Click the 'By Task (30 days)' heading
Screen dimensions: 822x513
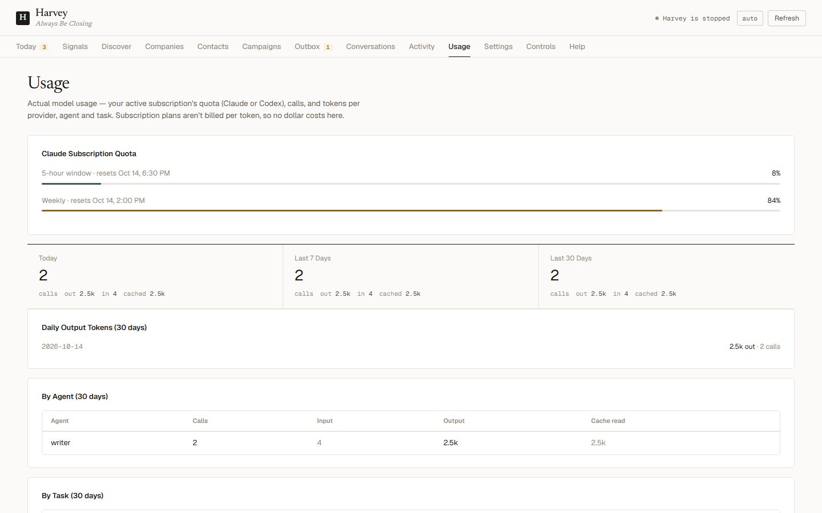(x=72, y=496)
